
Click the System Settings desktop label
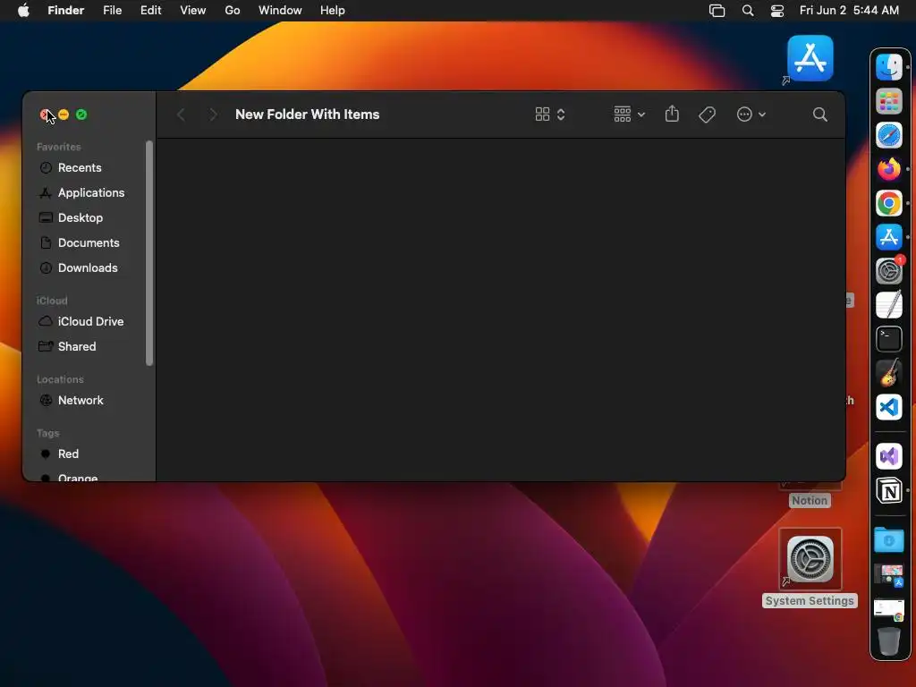pos(810,601)
